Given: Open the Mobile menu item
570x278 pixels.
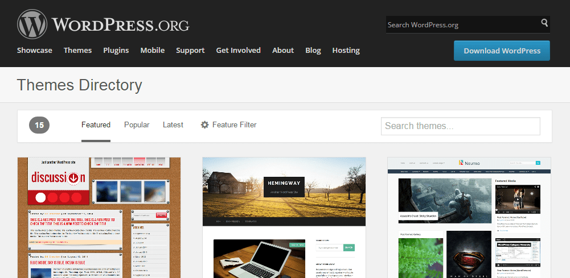Looking at the screenshot, I should pyautogui.click(x=152, y=50).
